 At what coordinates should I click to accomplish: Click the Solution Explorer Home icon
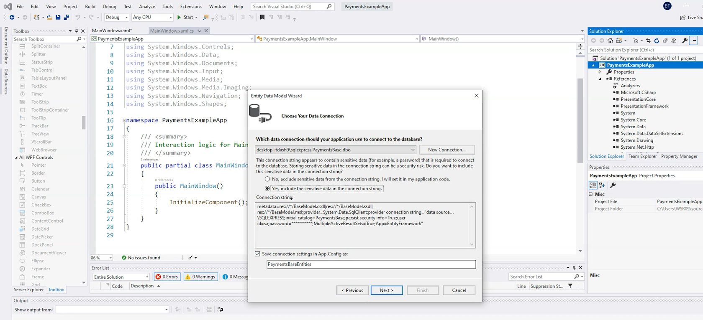[x=610, y=41]
